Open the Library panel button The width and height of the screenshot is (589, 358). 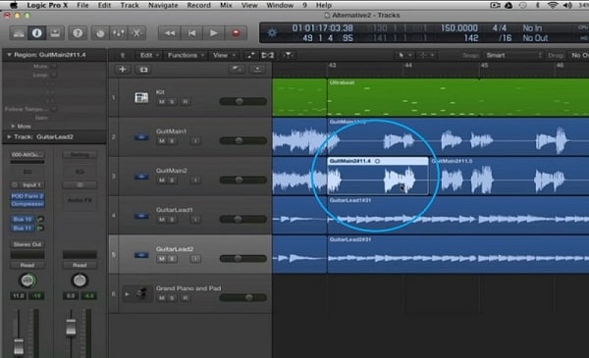point(19,33)
